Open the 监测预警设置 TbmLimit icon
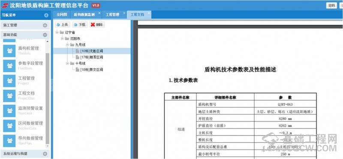Screen dimensions: 343x159 point(9,111)
